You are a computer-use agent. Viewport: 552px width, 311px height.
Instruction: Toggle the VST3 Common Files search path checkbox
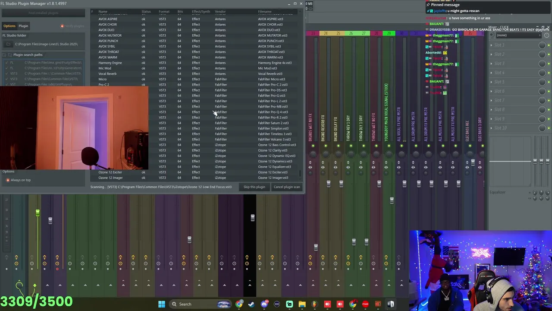point(6,79)
